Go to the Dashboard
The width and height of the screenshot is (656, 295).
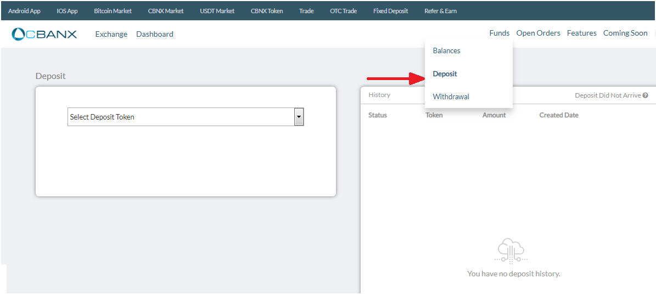(x=155, y=34)
